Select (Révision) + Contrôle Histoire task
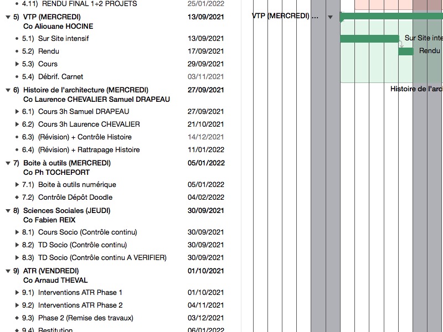Screen dimensions: 443x332 coord(84,137)
